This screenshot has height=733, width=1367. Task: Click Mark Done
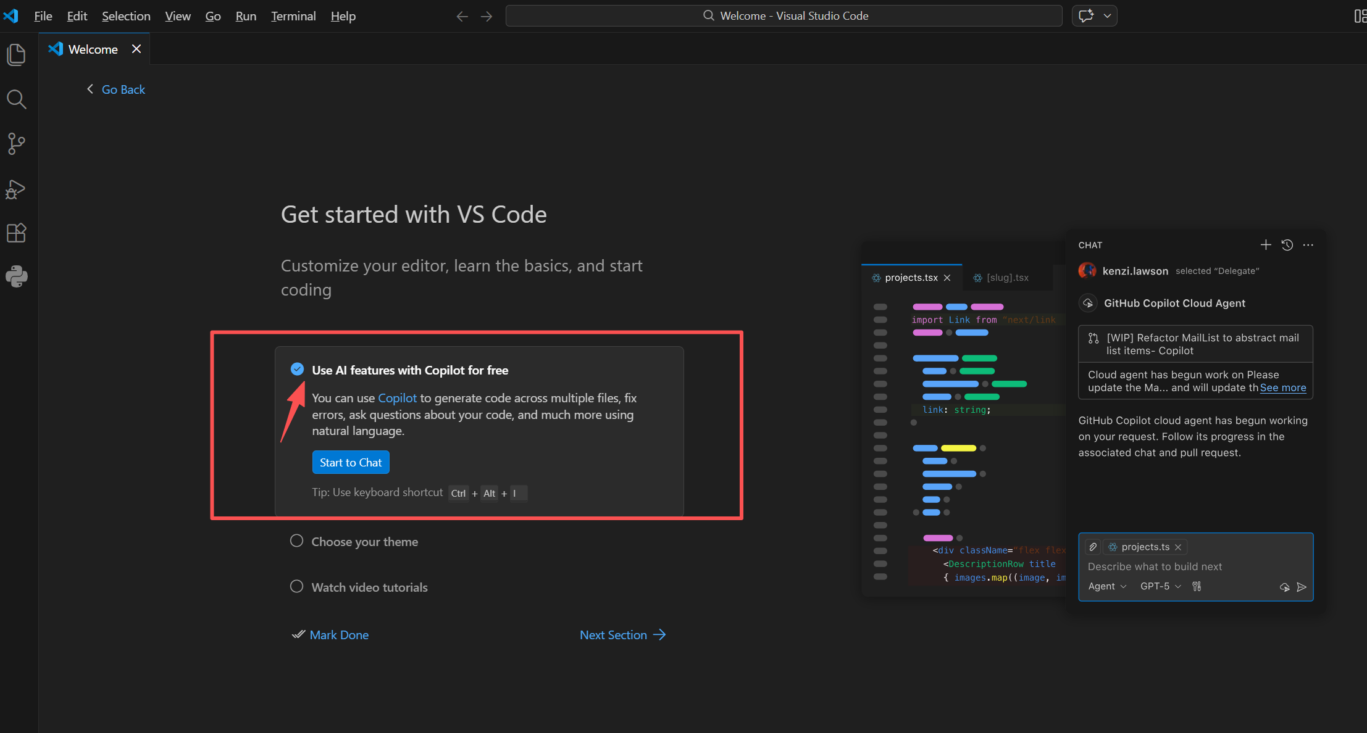point(331,635)
